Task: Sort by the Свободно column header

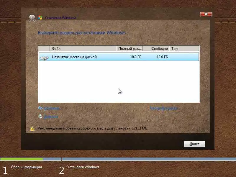Action: (x=156, y=48)
